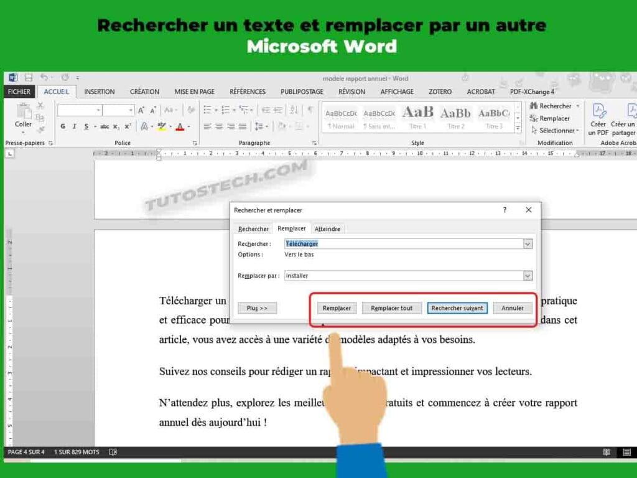Apply italic formatting
The width and height of the screenshot is (637, 478).
[x=74, y=126]
